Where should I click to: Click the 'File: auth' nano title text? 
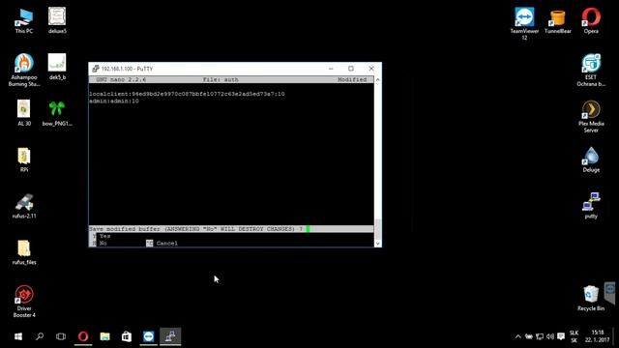click(221, 79)
